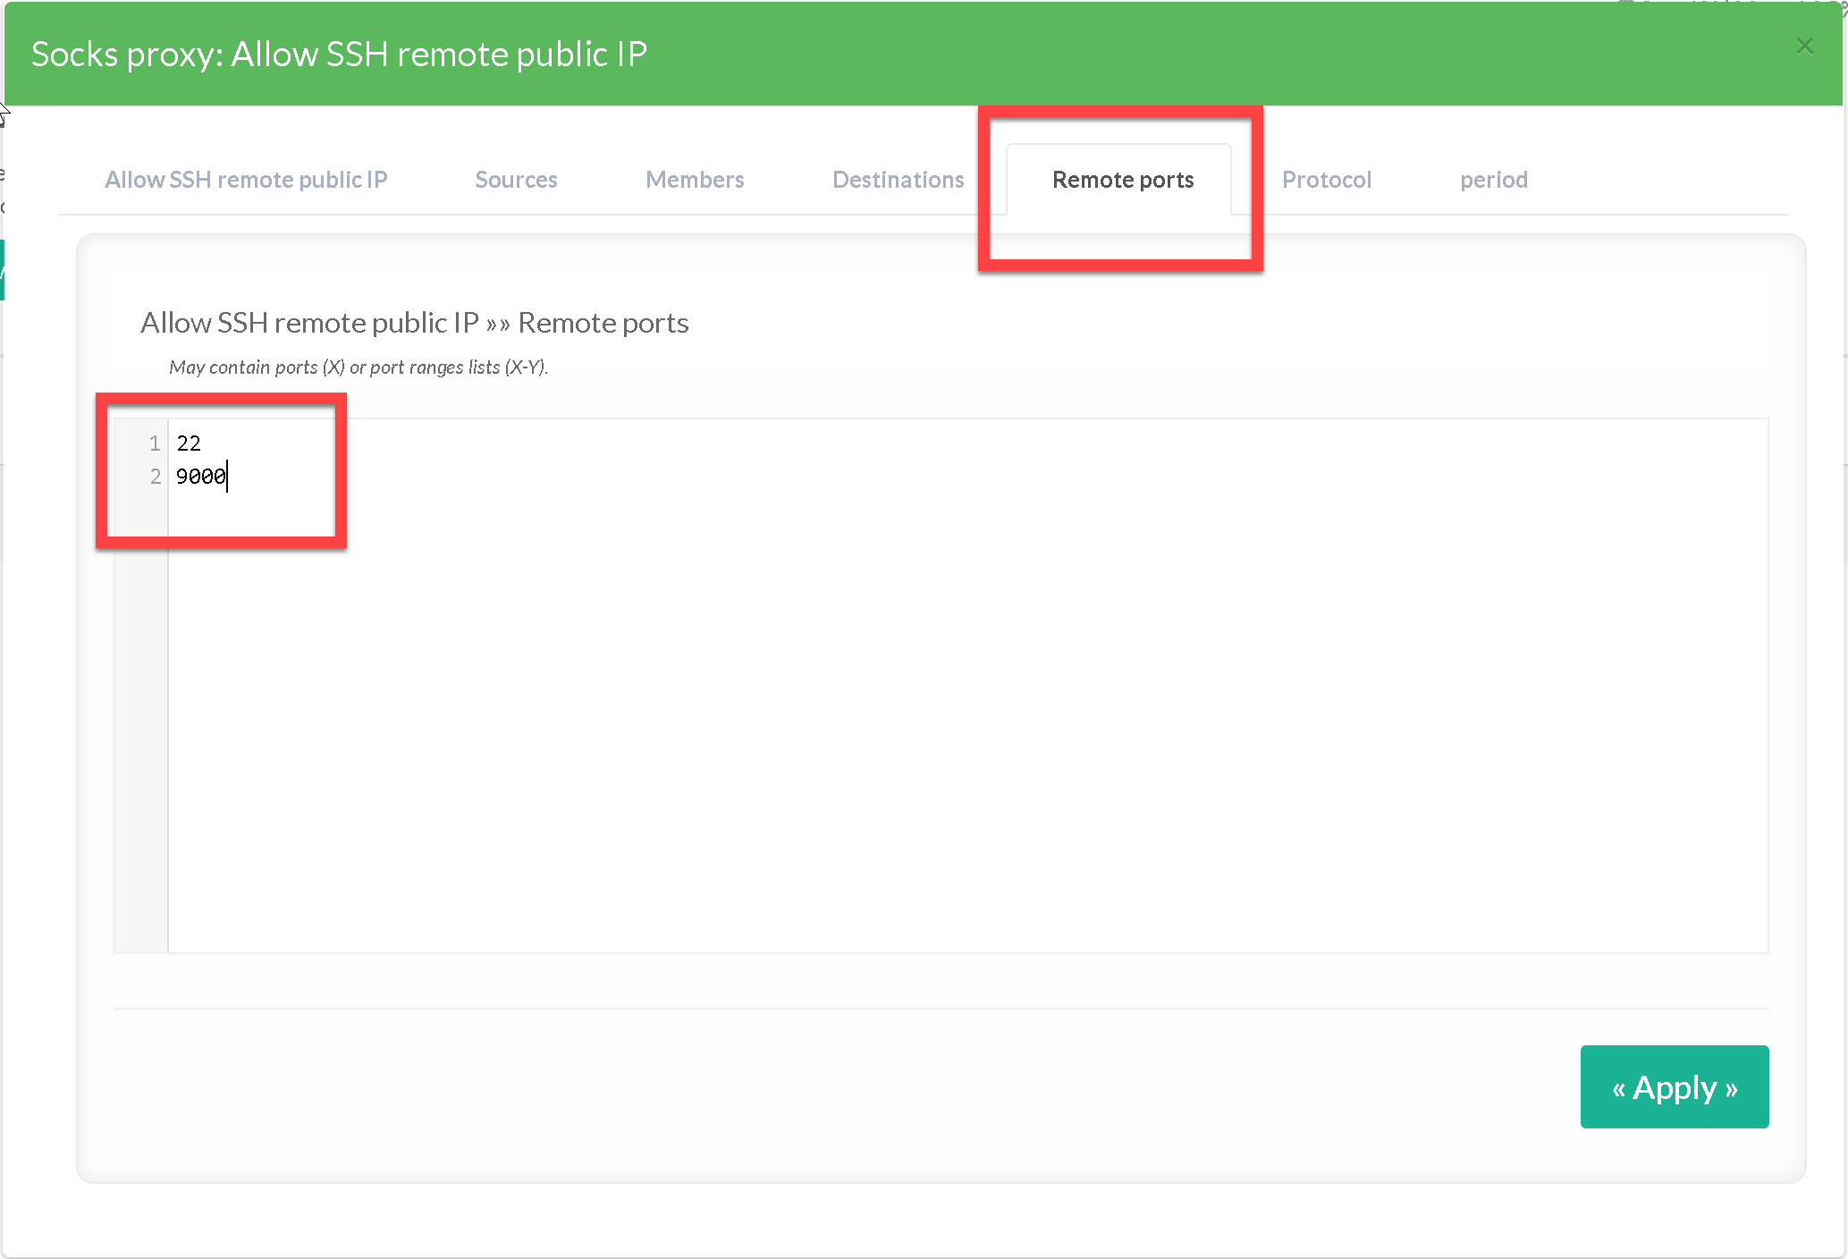Click on the 9000 port entry
Screen dimensions: 1848x1259
(x=200, y=477)
